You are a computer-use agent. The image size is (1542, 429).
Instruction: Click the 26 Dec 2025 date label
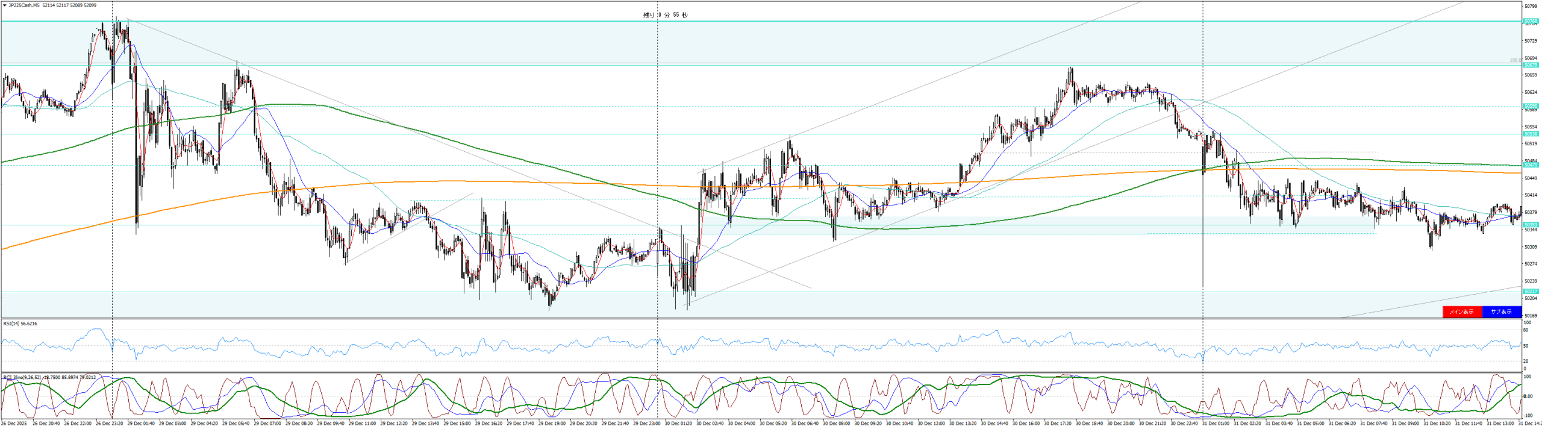tap(13, 424)
